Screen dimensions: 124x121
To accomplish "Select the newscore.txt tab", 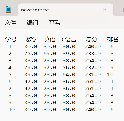I will 66,10.
